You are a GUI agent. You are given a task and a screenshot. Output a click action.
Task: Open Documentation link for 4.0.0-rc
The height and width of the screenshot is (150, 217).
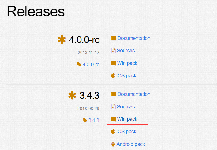click(x=134, y=38)
